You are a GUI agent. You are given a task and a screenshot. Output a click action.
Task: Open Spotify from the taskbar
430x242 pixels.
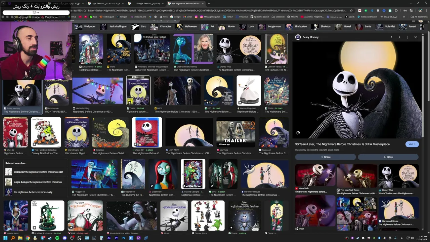57,238
